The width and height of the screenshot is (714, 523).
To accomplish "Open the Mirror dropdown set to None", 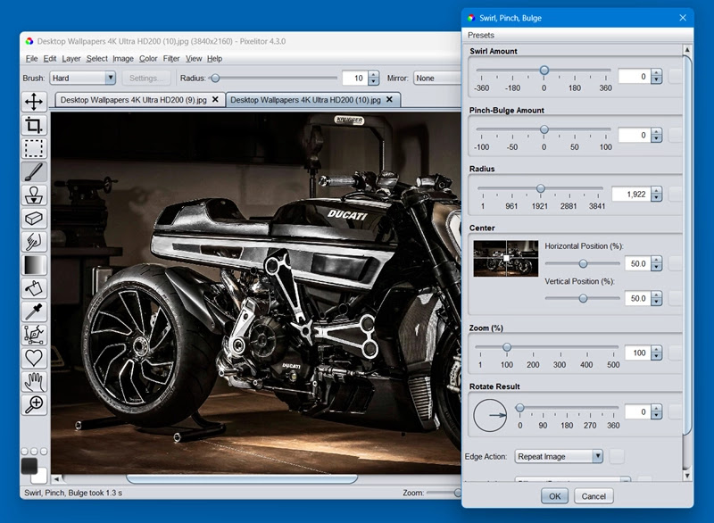I will tap(437, 79).
